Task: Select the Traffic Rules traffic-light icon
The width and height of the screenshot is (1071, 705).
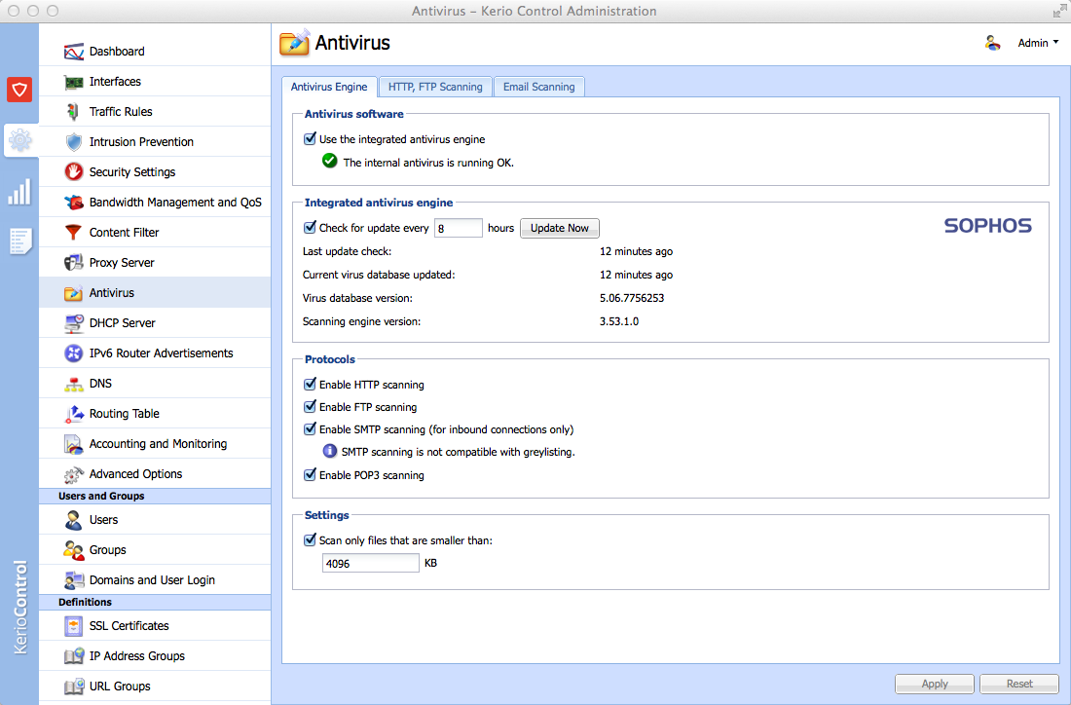Action: tap(74, 112)
